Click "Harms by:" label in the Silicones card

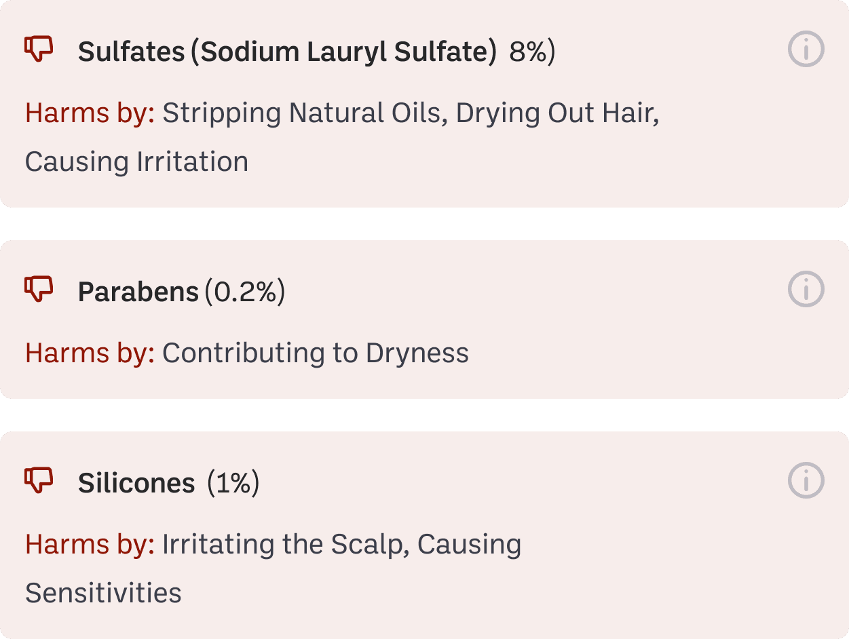[x=90, y=544]
